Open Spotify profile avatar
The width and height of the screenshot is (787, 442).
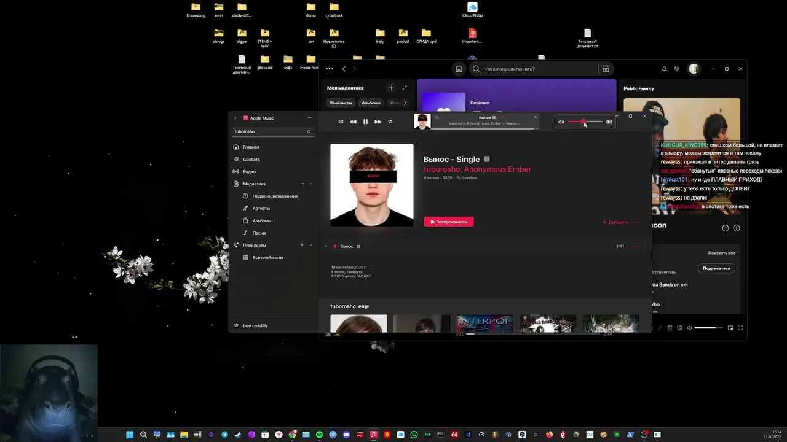694,69
